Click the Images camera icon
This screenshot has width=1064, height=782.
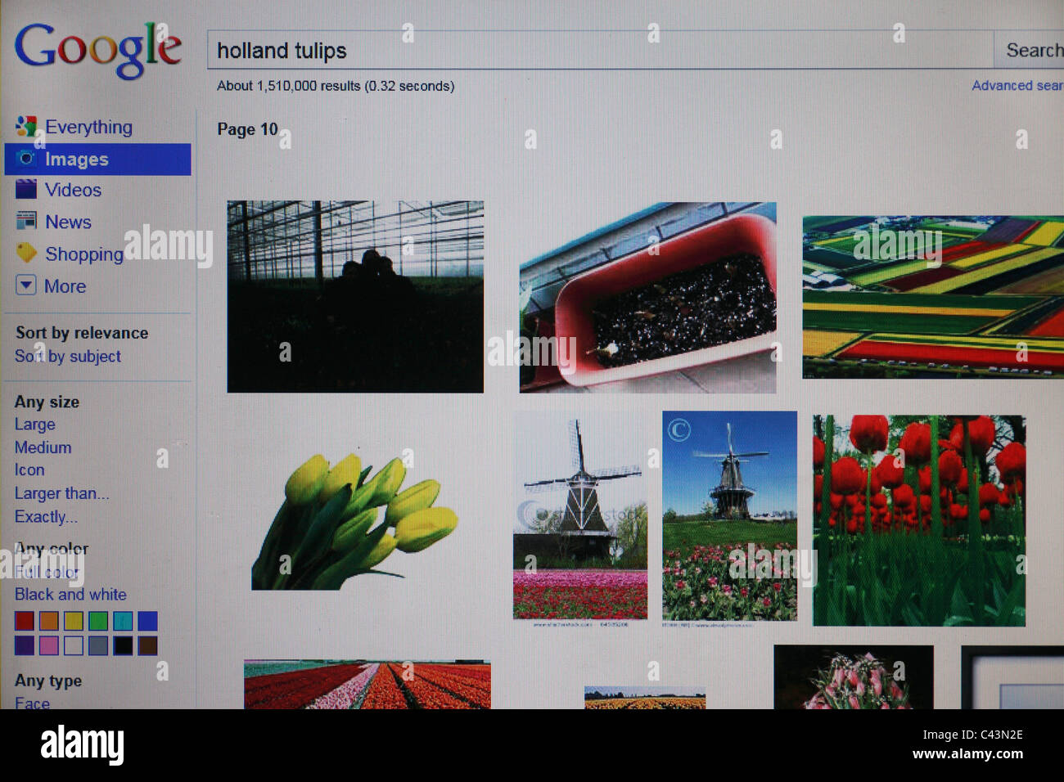[x=26, y=158]
